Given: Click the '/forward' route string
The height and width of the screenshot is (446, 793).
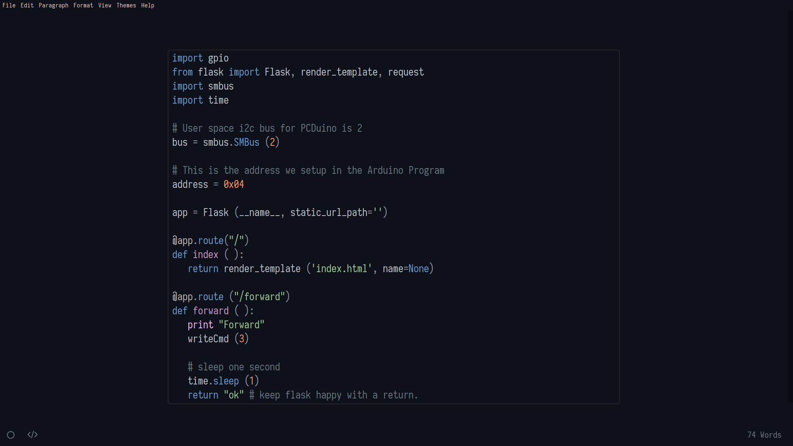Looking at the screenshot, I should point(259,297).
